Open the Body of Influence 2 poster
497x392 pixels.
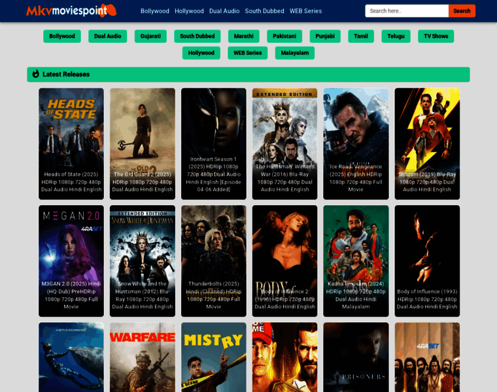tap(284, 261)
